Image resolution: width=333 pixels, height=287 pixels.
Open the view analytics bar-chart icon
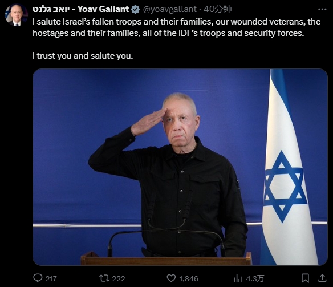click(x=238, y=278)
